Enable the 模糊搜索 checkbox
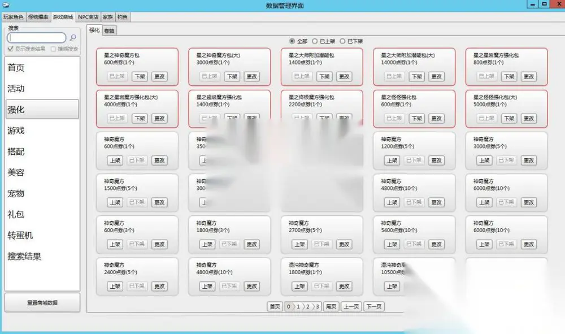This screenshot has height=334, width=565. [x=53, y=49]
